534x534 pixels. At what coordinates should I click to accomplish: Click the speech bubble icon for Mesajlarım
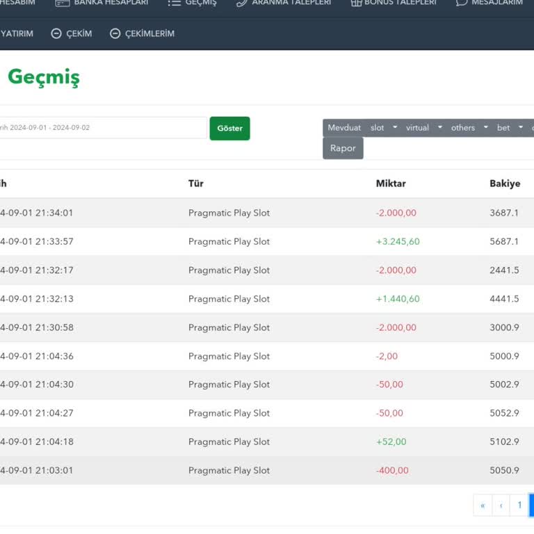[462, 3]
